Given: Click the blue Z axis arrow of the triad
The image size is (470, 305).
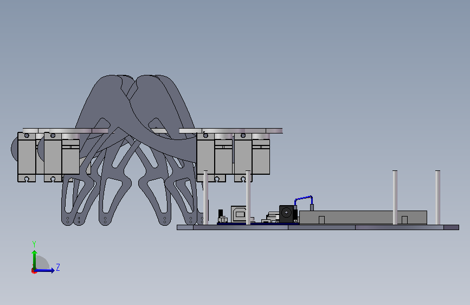Looking at the screenshot, I should [x=45, y=270].
